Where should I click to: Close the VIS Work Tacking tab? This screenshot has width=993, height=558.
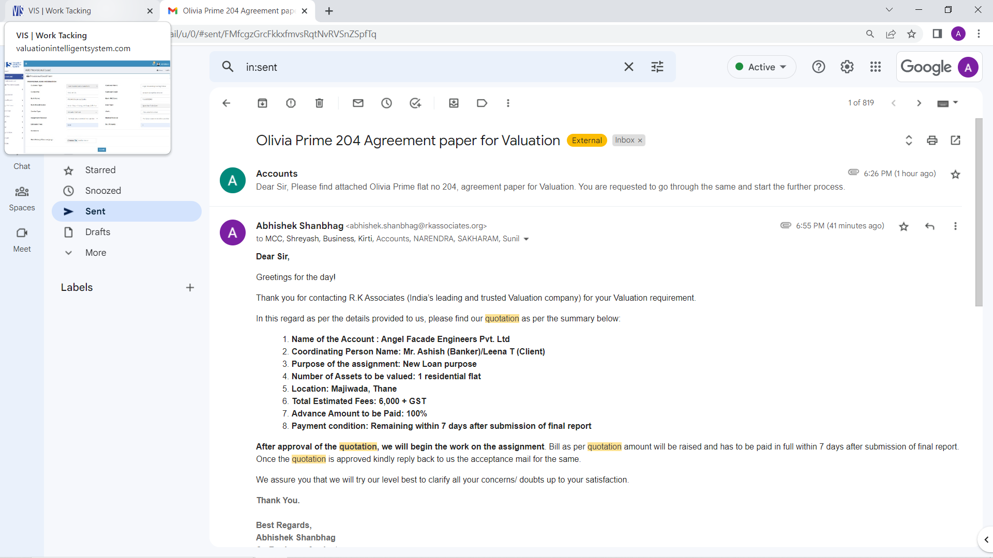tap(150, 11)
